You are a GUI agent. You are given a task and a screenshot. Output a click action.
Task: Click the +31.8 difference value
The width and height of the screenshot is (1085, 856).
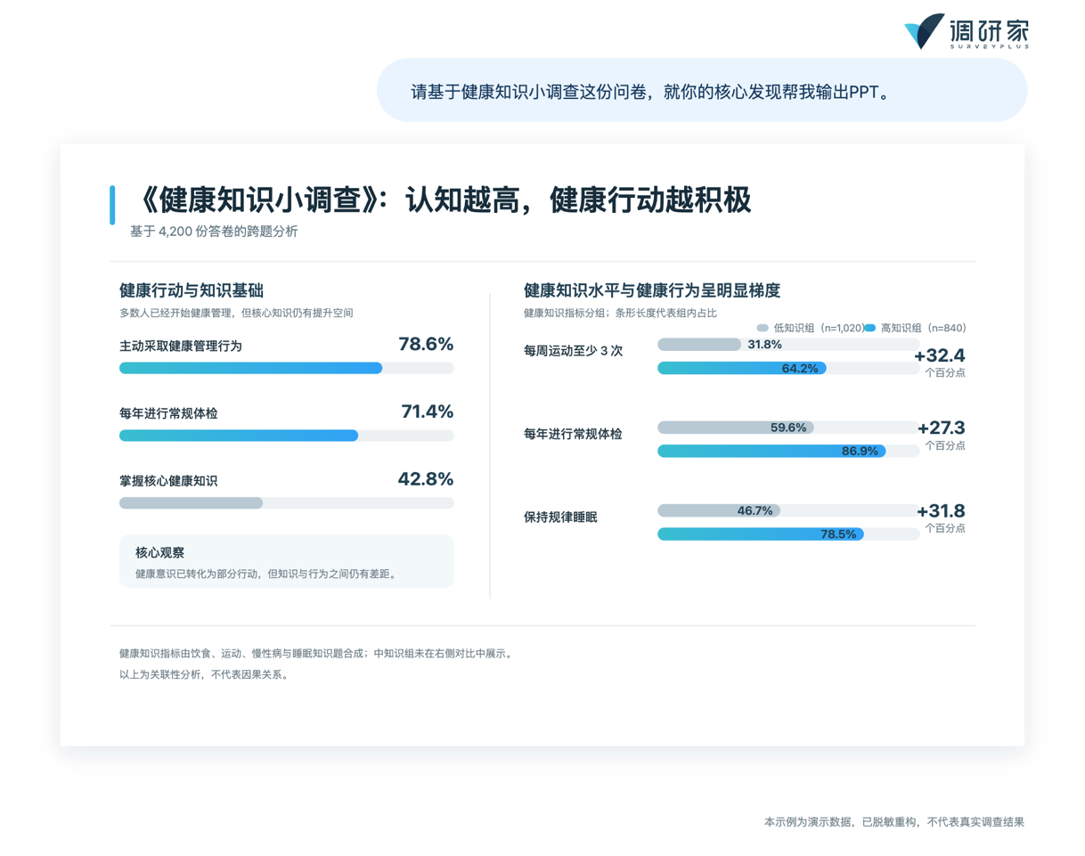[x=942, y=511]
